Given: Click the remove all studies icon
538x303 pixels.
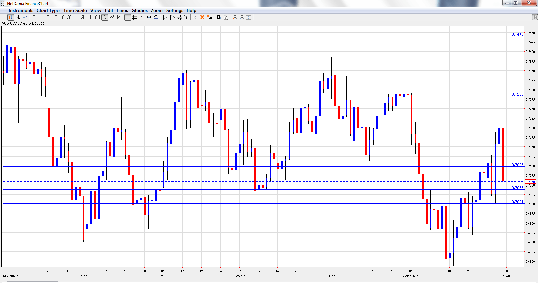Looking at the screenshot, I should pos(209,18).
